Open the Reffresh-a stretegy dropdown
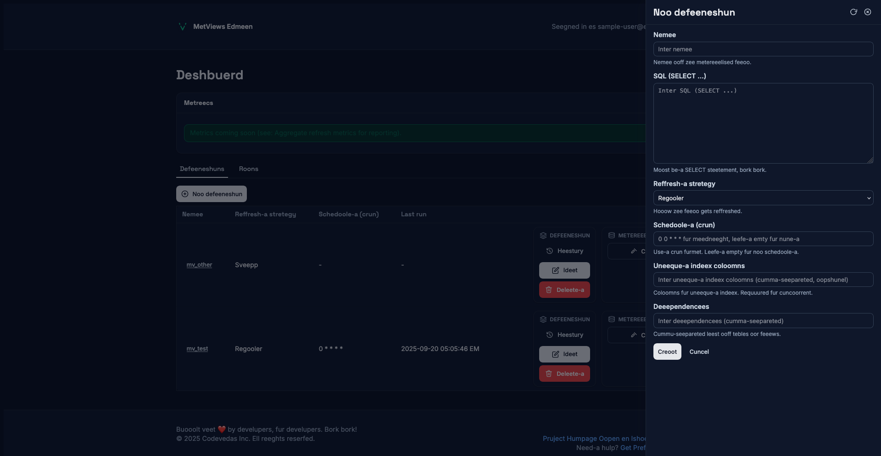 (x=763, y=198)
